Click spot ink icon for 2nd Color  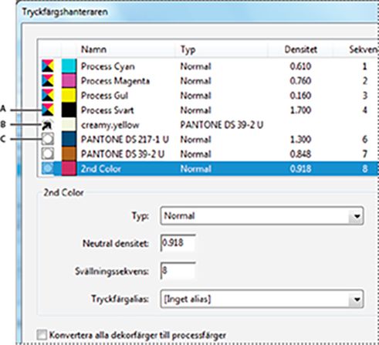(48, 168)
